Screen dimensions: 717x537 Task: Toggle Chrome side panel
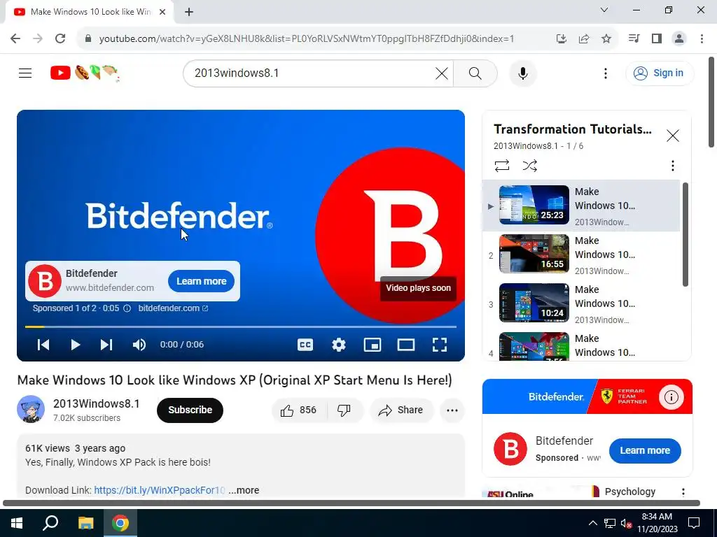click(657, 38)
